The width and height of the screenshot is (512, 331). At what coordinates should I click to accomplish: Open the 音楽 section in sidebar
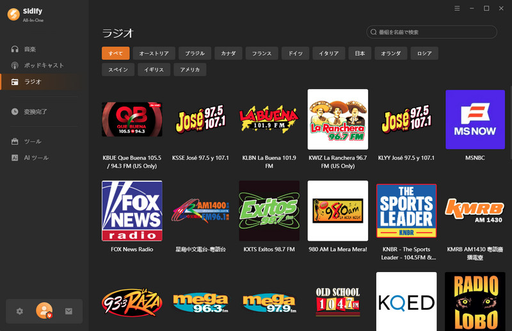coord(30,49)
